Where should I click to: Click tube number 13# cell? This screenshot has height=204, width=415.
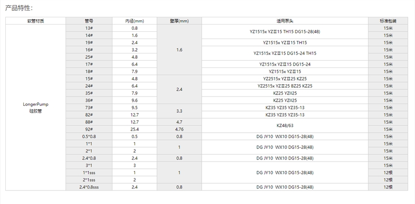pos(89,28)
